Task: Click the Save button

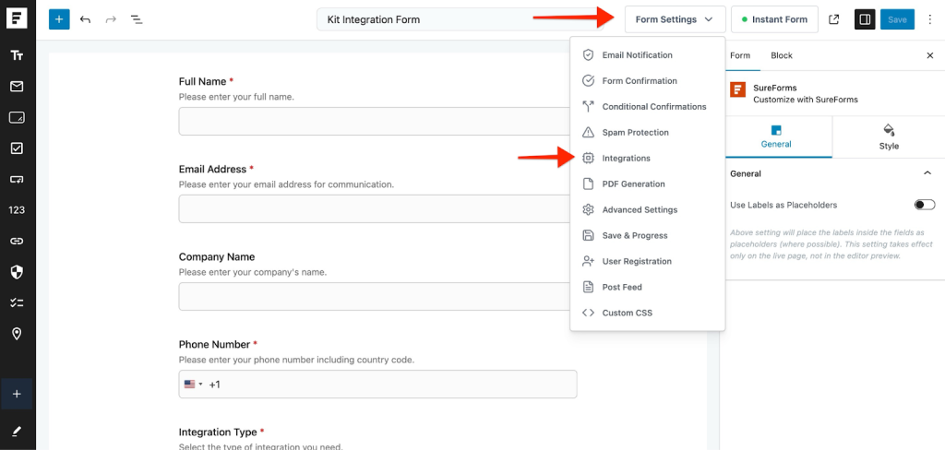Action: coord(897,19)
